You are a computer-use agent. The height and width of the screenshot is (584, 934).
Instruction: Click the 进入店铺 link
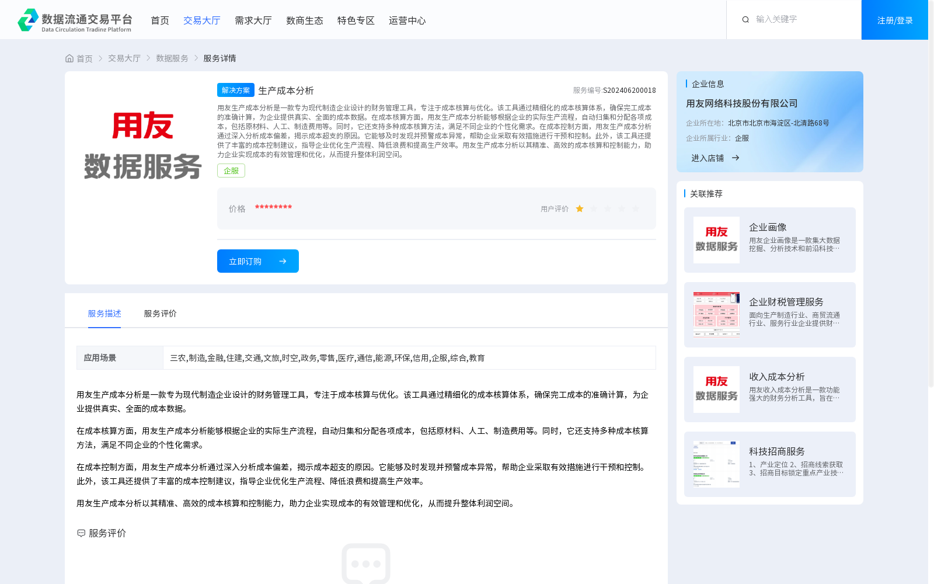point(708,158)
